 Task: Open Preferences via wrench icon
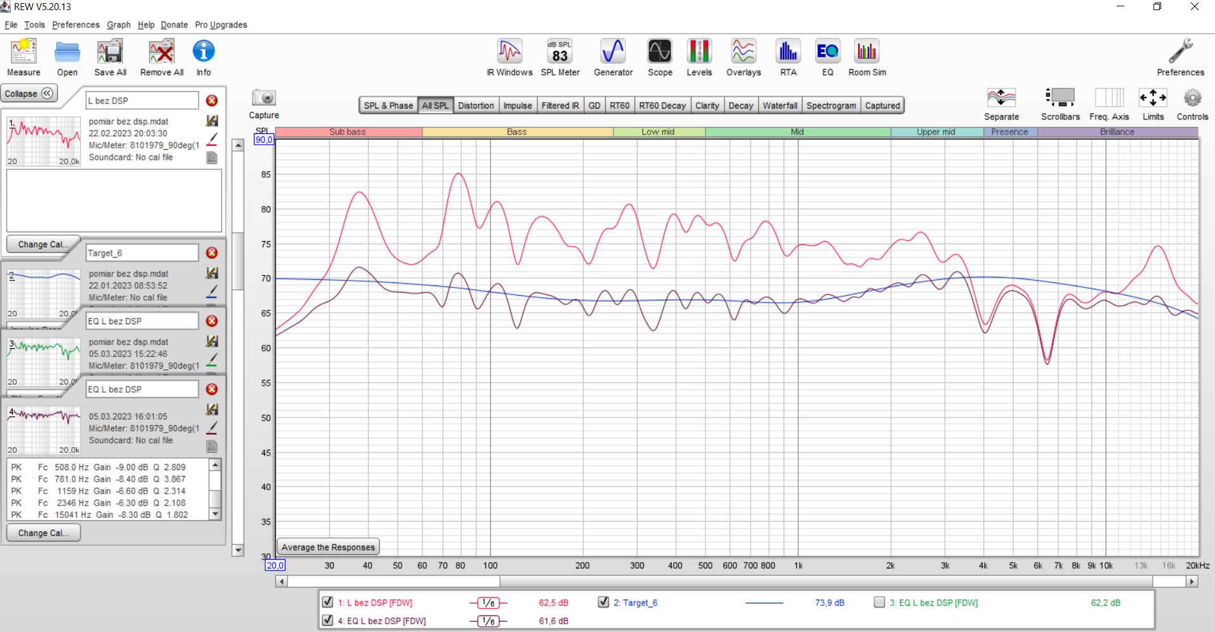1180,51
